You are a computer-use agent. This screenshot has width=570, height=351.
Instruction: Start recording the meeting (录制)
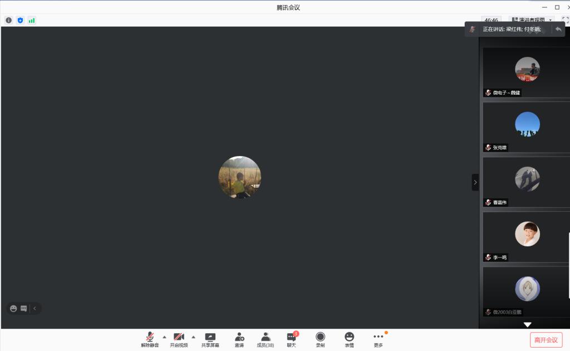coord(320,339)
